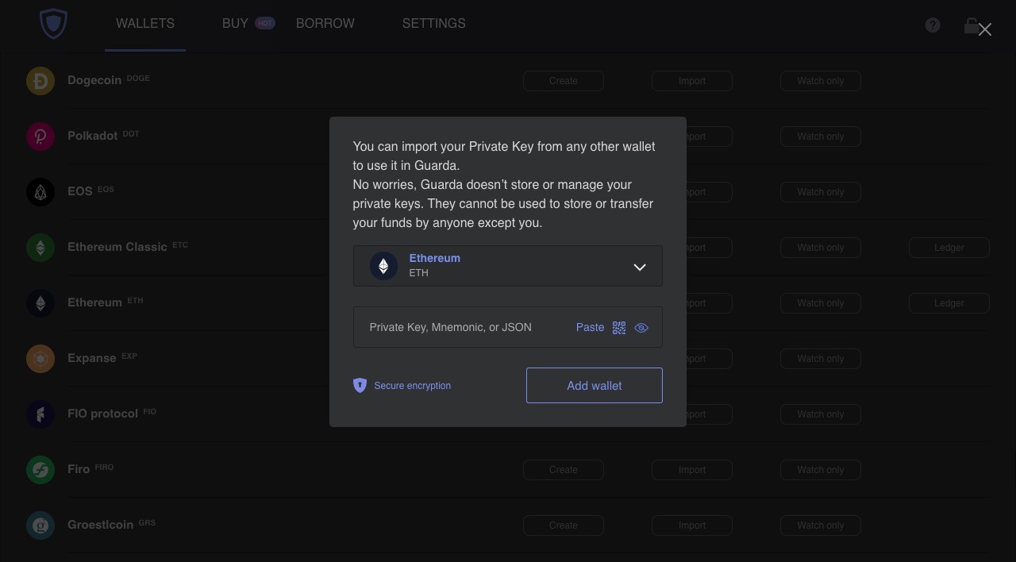Close the import dialog with X
Viewport: 1016px width, 562px height.
(x=985, y=29)
